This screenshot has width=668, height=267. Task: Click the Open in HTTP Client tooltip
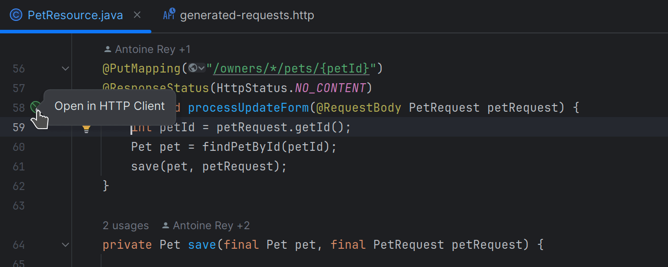(x=110, y=106)
